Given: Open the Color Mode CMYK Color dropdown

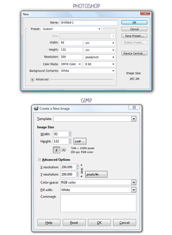Looking at the screenshot, I should (71, 64).
